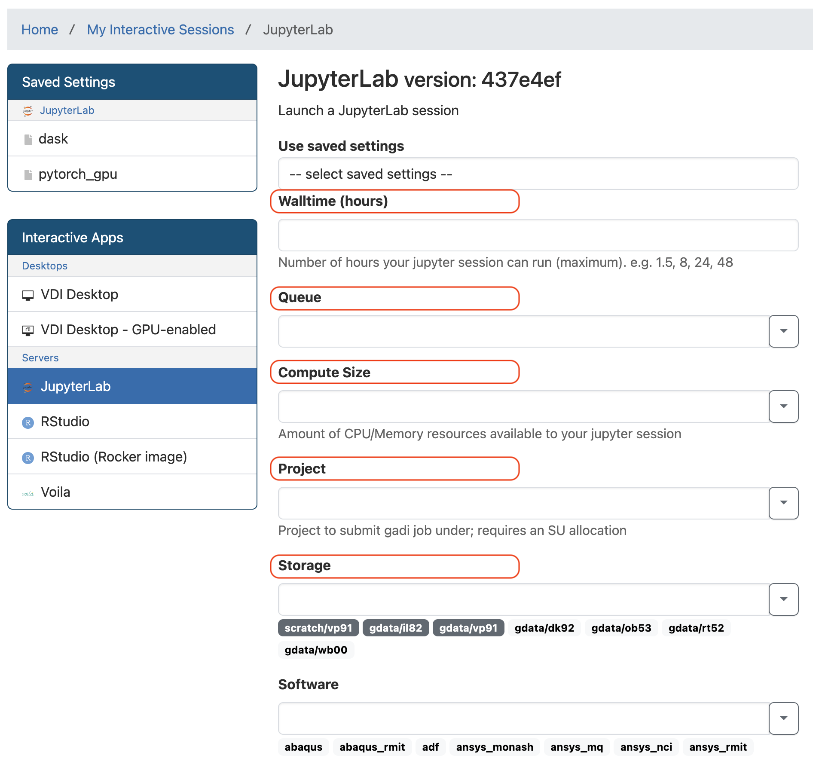
Task: Toggle the gdata/vp91 storage tag
Action: click(468, 628)
